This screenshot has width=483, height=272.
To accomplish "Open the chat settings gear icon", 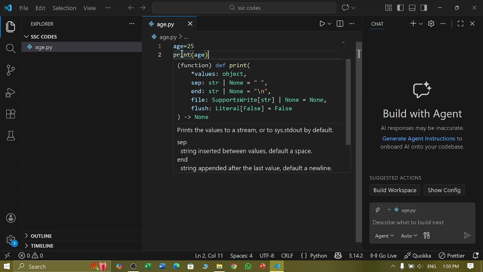I will tap(431, 24).
